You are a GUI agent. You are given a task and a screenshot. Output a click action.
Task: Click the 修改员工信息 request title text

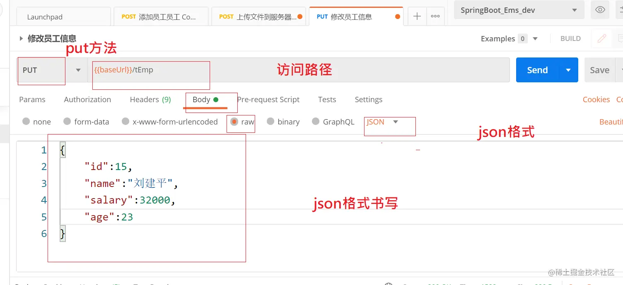point(52,38)
